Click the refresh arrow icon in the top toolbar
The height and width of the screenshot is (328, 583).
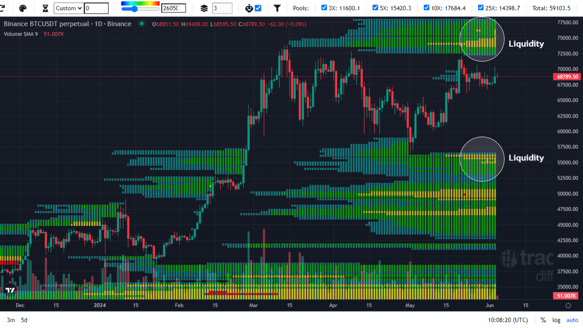click(x=2, y=8)
